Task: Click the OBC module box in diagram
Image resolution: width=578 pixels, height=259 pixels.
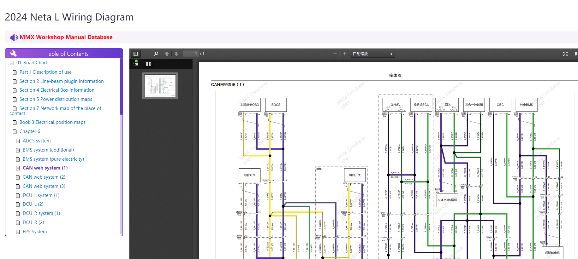Action: pos(500,105)
